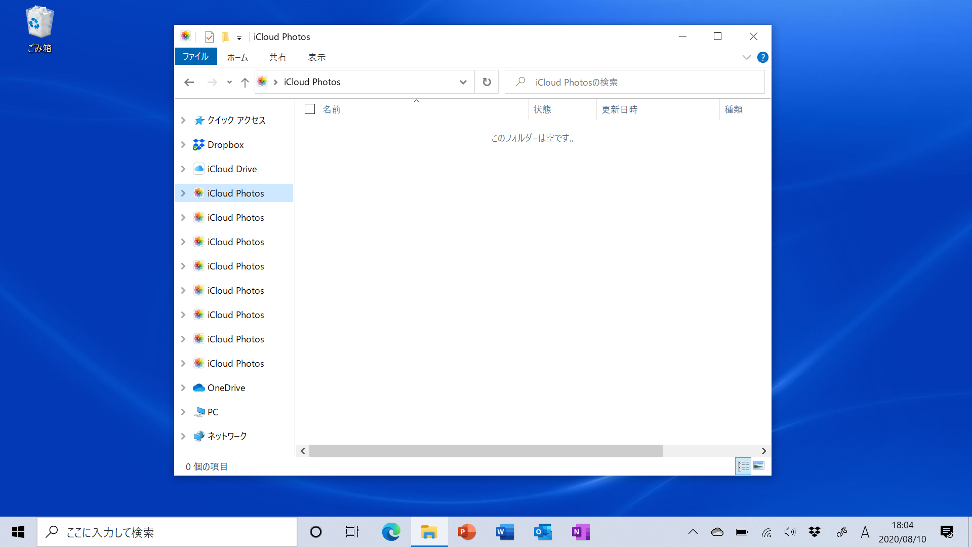Screen dimensions: 972x547
Task: Click the Dropbox tray icon
Action: pos(815,532)
